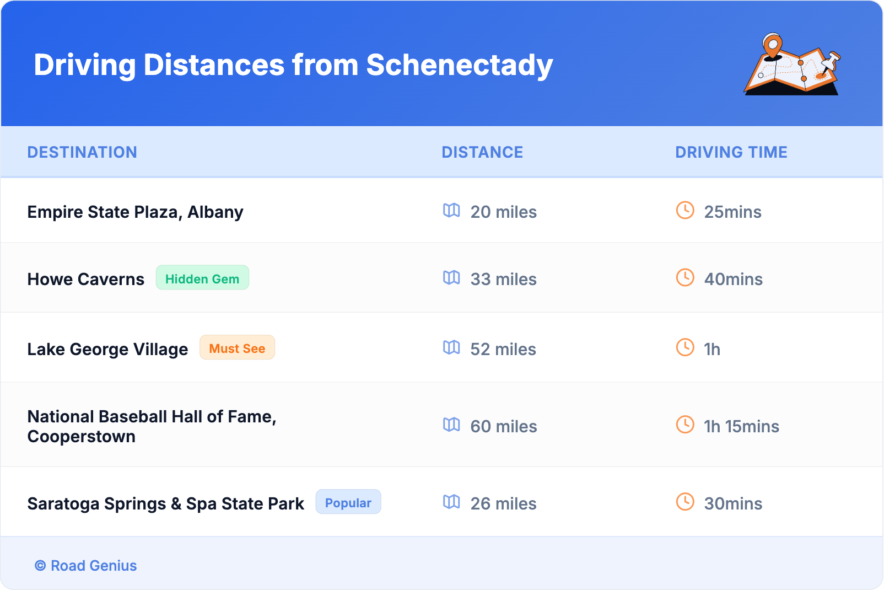Select the Howe Caverns destination

pyautogui.click(x=86, y=280)
